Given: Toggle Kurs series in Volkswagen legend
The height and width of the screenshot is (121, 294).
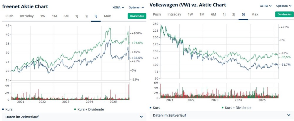Looking at the screenshot, I should (x=156, y=108).
